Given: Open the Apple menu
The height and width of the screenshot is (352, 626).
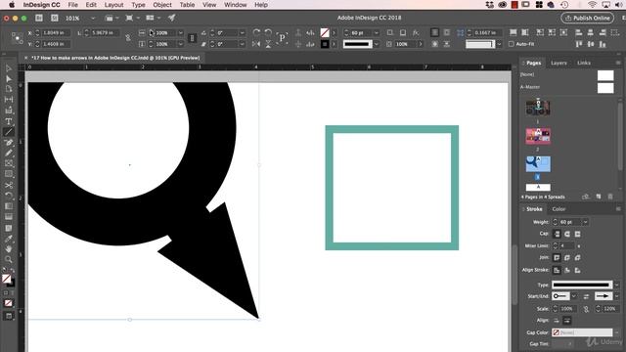Looking at the screenshot, I should coord(12,5).
